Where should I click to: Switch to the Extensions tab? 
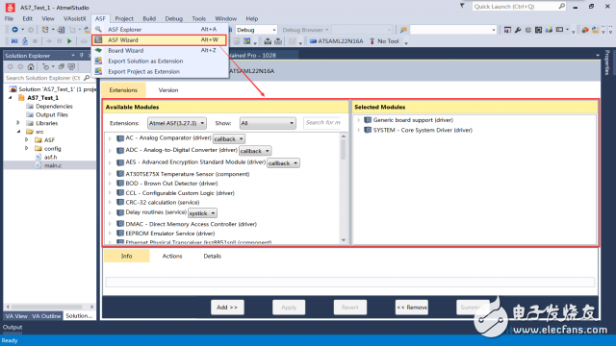(123, 90)
